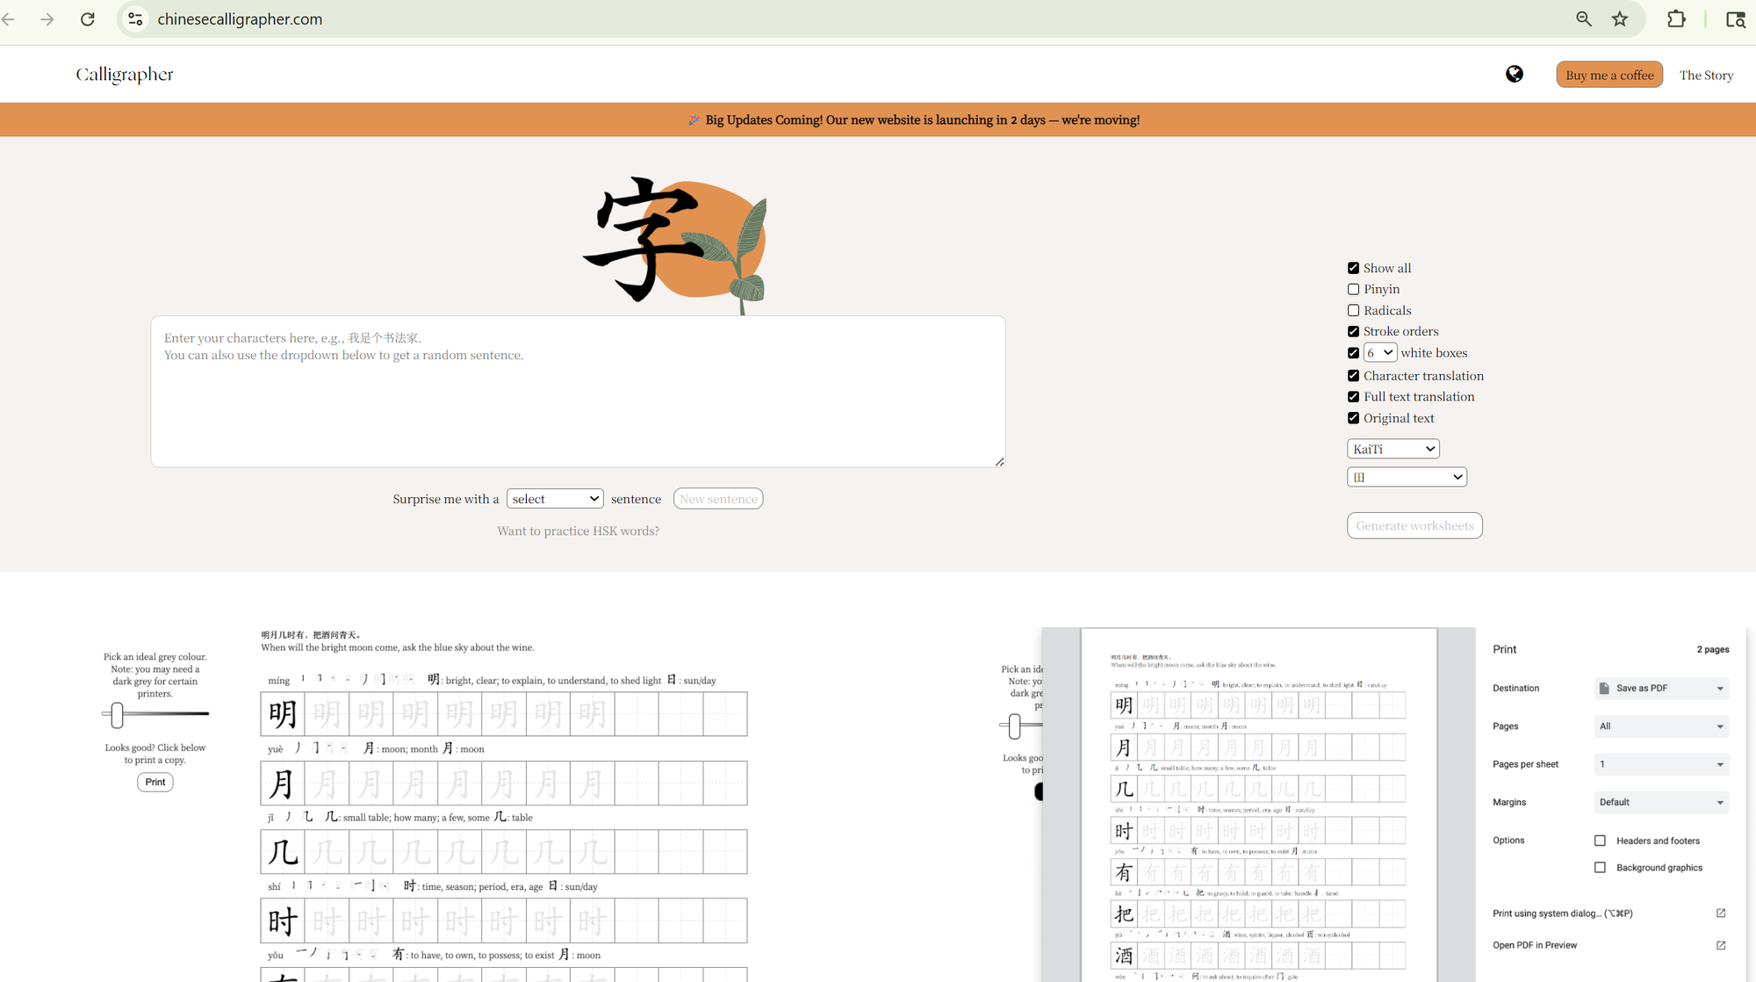Click the Calligrapher site title
The width and height of the screenshot is (1756, 982).
point(125,75)
